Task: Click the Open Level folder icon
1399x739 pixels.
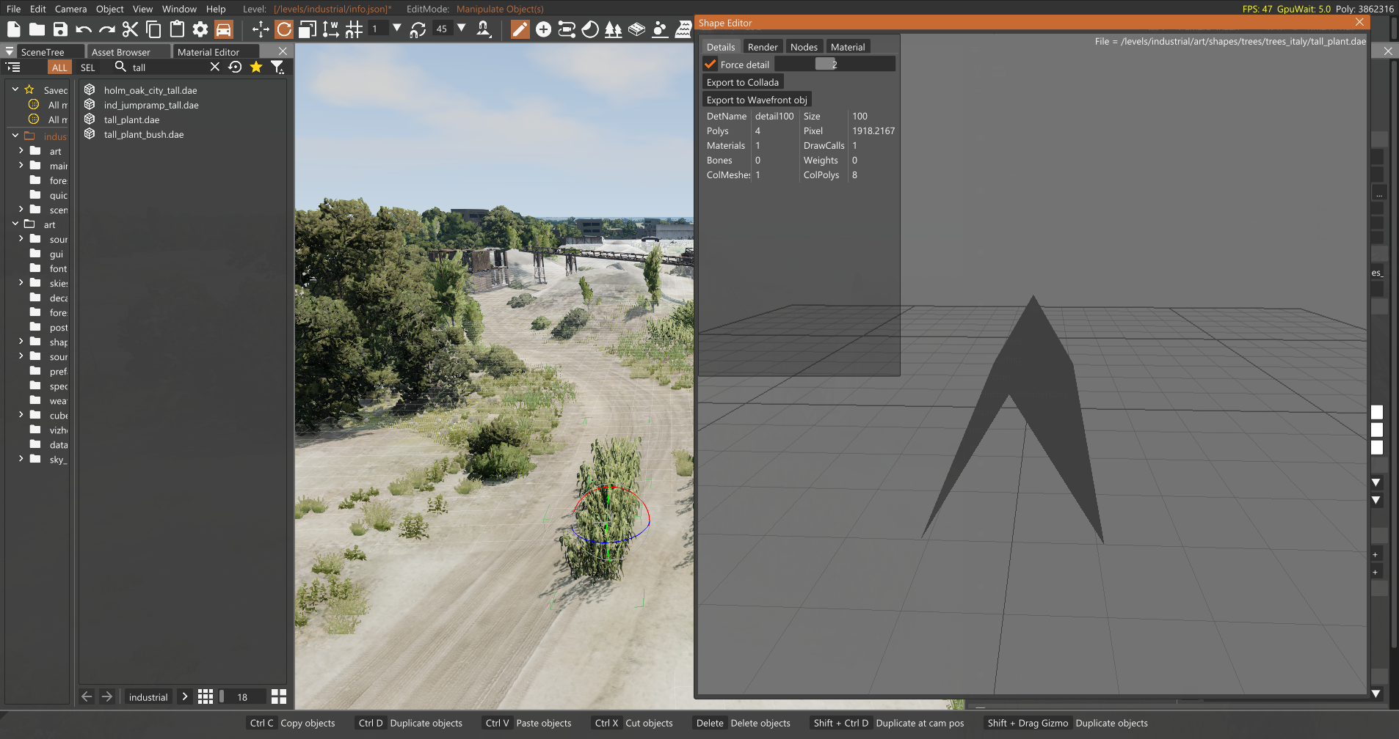Action: pos(37,29)
